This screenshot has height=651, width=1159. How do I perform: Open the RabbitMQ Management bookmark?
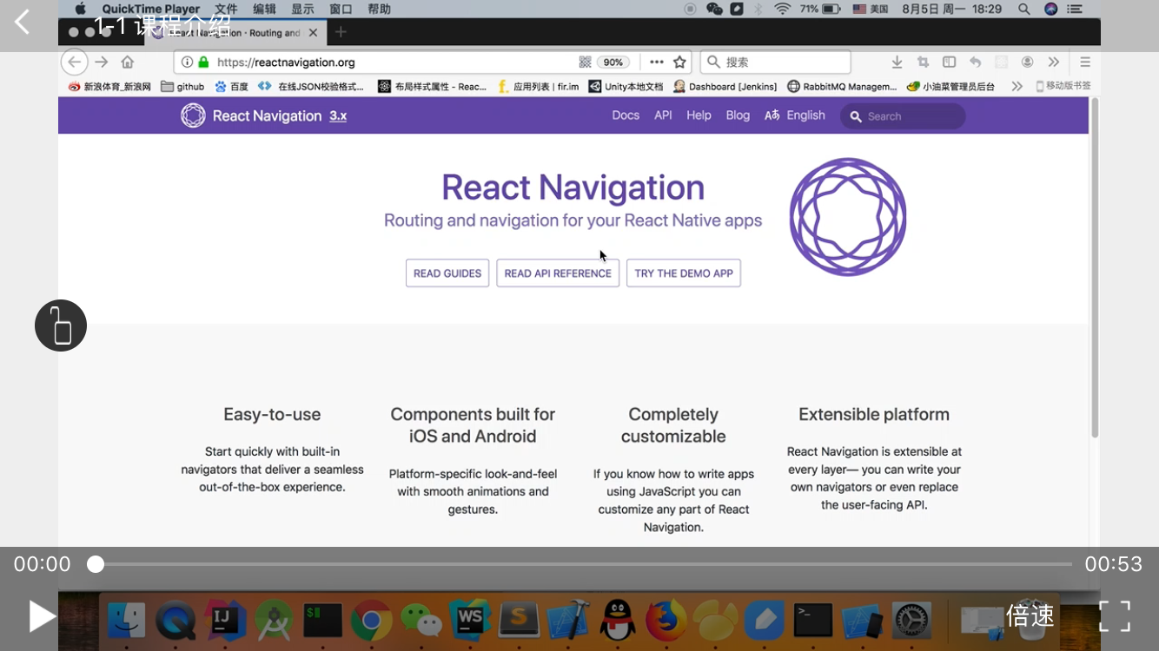(842, 87)
